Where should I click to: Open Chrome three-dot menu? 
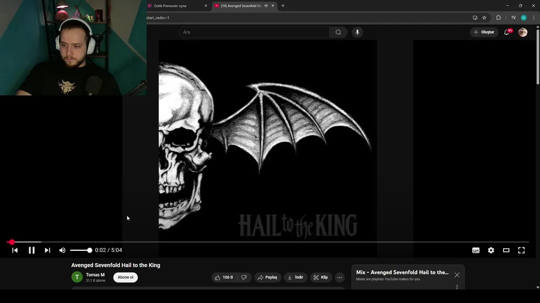coord(534,18)
